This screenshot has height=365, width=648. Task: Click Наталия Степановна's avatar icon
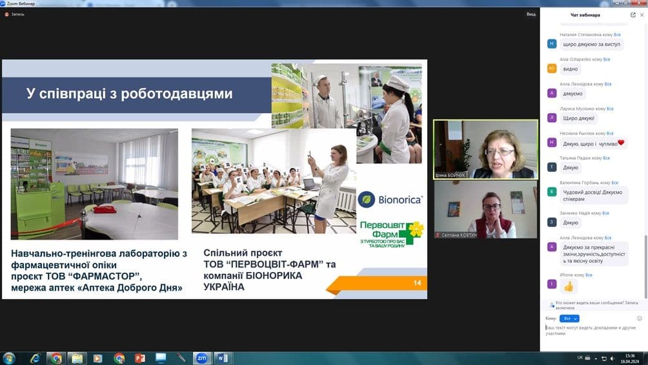tap(552, 43)
